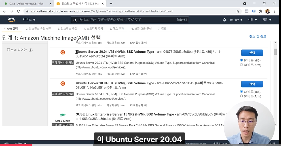
Task: Click the Ubuntu Server 20.04 LTS title text
Action: (115, 52)
